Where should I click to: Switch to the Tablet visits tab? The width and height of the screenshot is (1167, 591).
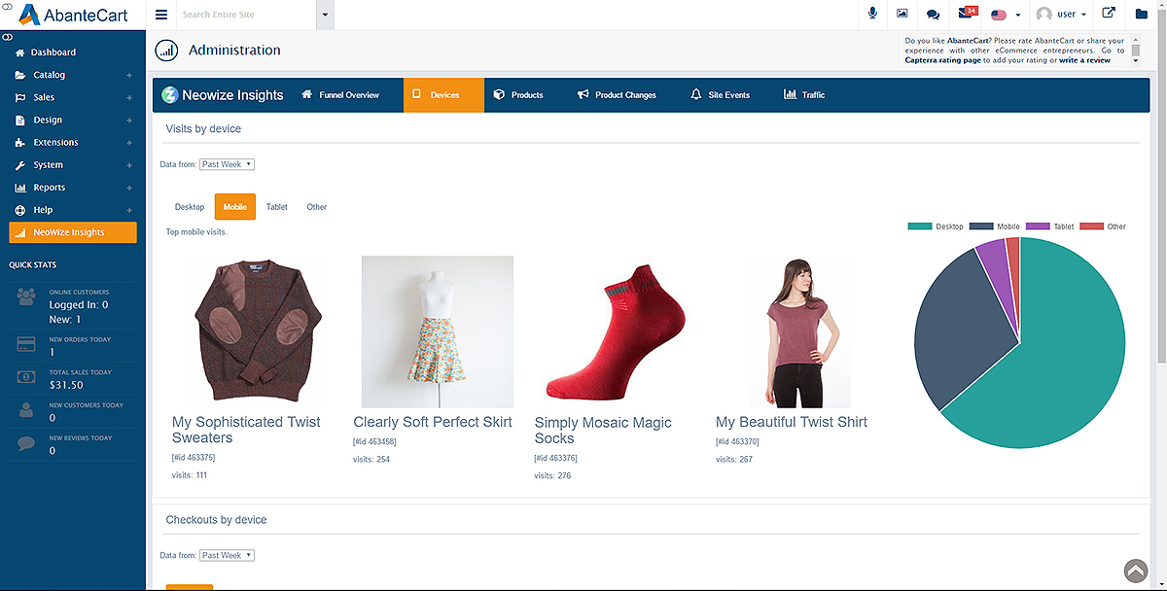click(277, 207)
